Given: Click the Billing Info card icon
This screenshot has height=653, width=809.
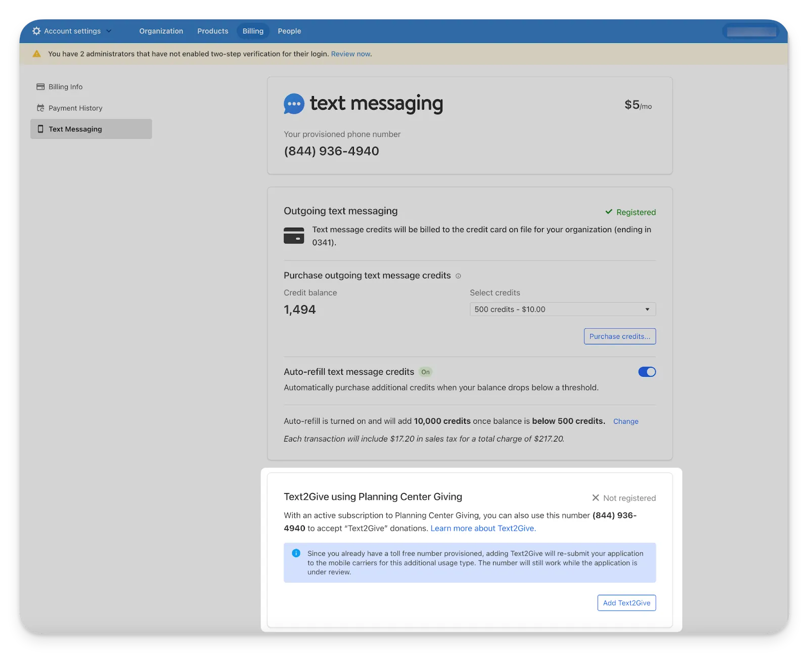Looking at the screenshot, I should pyautogui.click(x=40, y=87).
